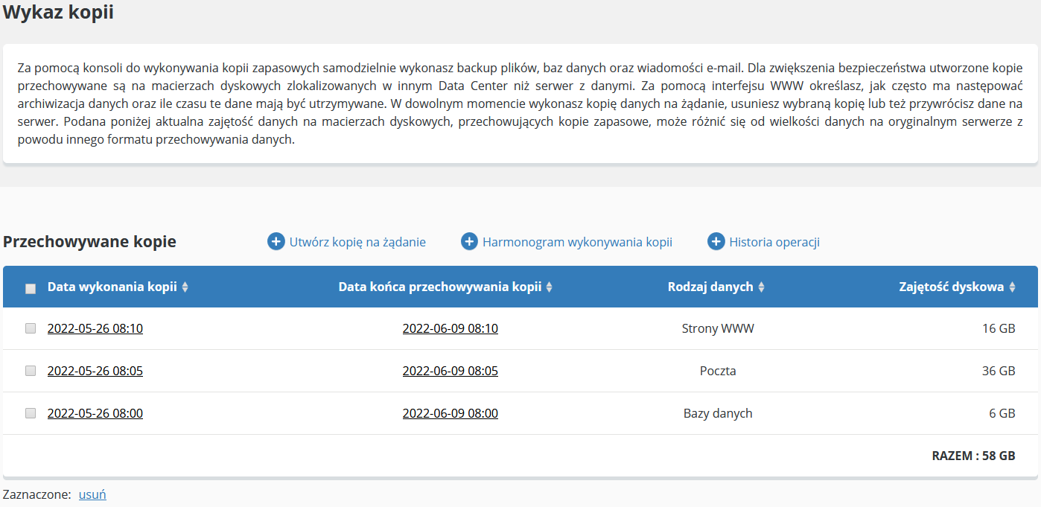
Task: Click the Zaznaczone label below the table
Action: pyautogui.click(x=37, y=494)
